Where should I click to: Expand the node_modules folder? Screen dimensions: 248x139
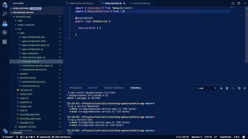(26, 25)
